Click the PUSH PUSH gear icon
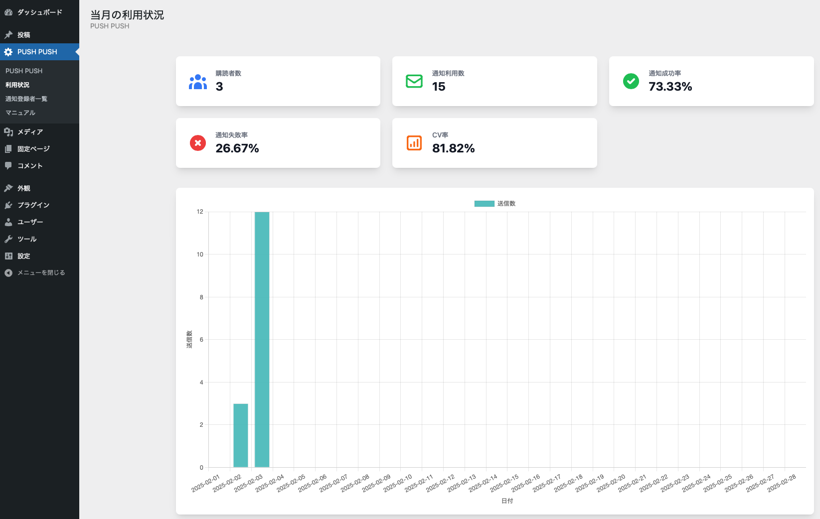 [x=8, y=52]
